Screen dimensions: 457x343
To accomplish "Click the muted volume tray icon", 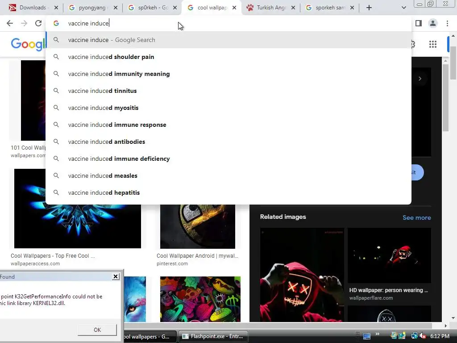I will [x=423, y=336].
